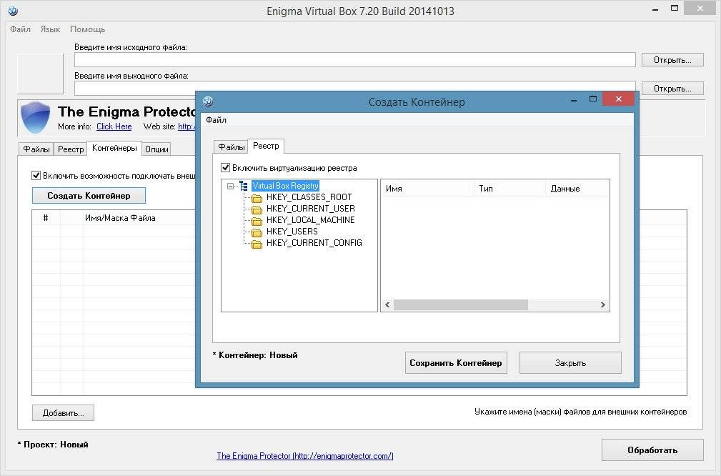The height and width of the screenshot is (476, 721).
Task: Select the 'HKEY_LOCAL_MACHINE' tree label
Action: click(x=310, y=220)
